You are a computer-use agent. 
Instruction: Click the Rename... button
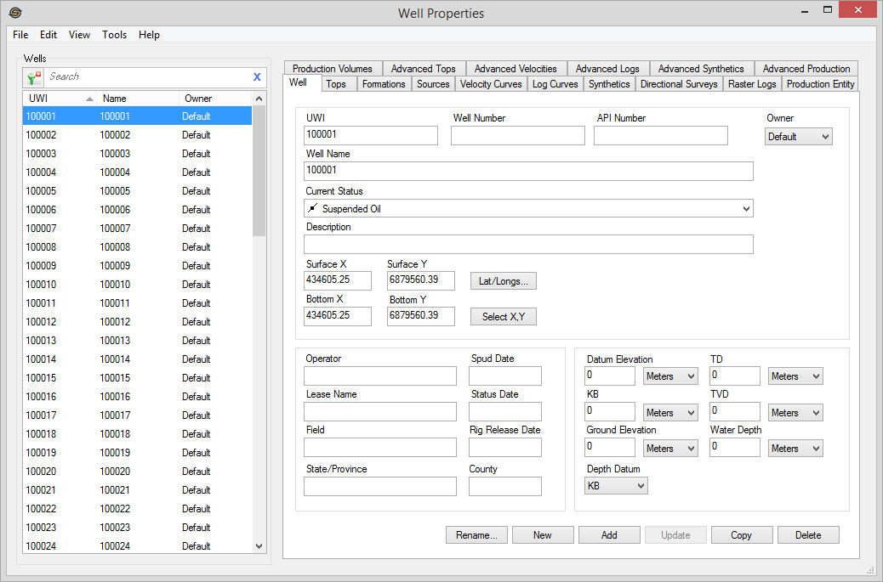click(x=476, y=535)
